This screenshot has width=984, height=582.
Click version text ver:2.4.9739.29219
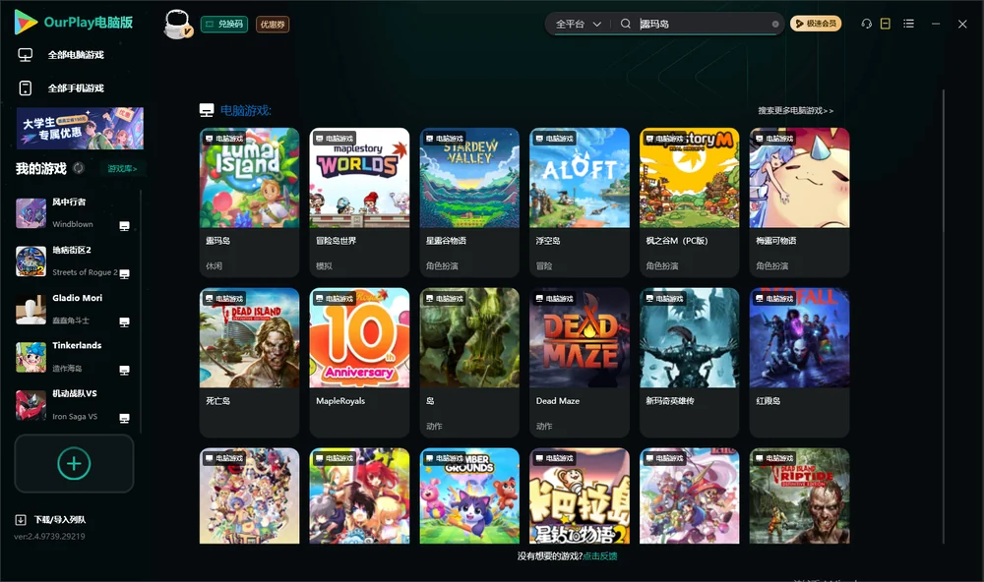click(49, 536)
